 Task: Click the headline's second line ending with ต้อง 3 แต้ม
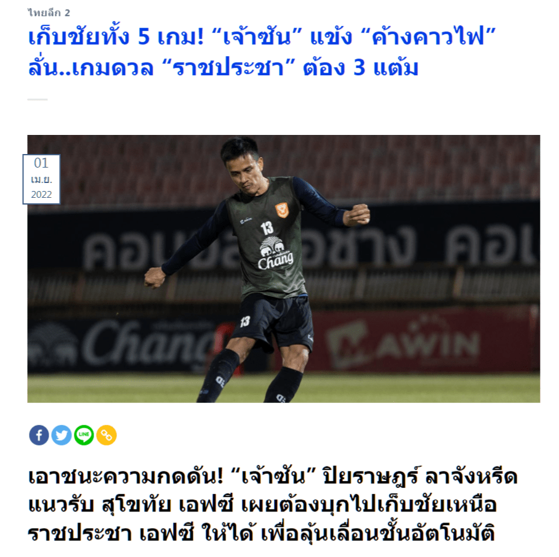tap(223, 67)
